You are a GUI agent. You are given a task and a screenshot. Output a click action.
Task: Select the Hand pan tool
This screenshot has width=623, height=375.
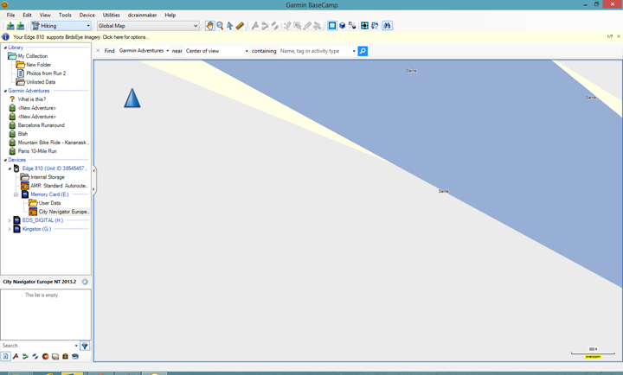click(209, 26)
